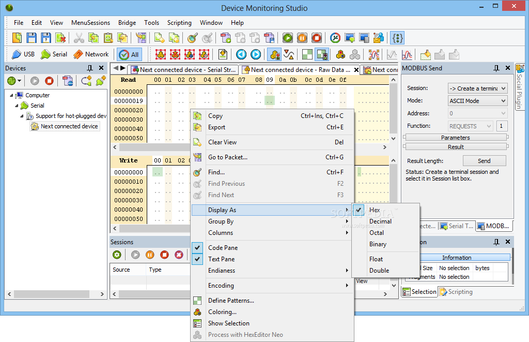Filter devices by USB
The image size is (529, 342).
pyautogui.click(x=23, y=54)
